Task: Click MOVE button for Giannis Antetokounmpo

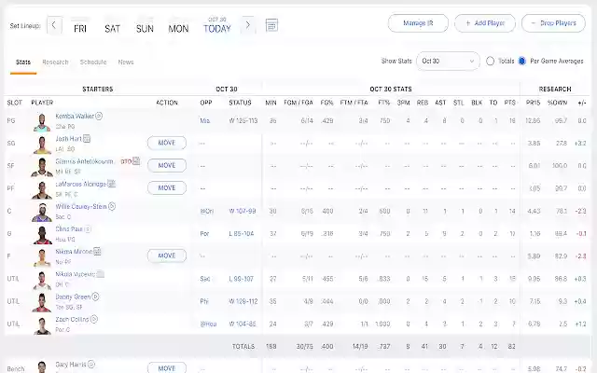Action: click(167, 165)
